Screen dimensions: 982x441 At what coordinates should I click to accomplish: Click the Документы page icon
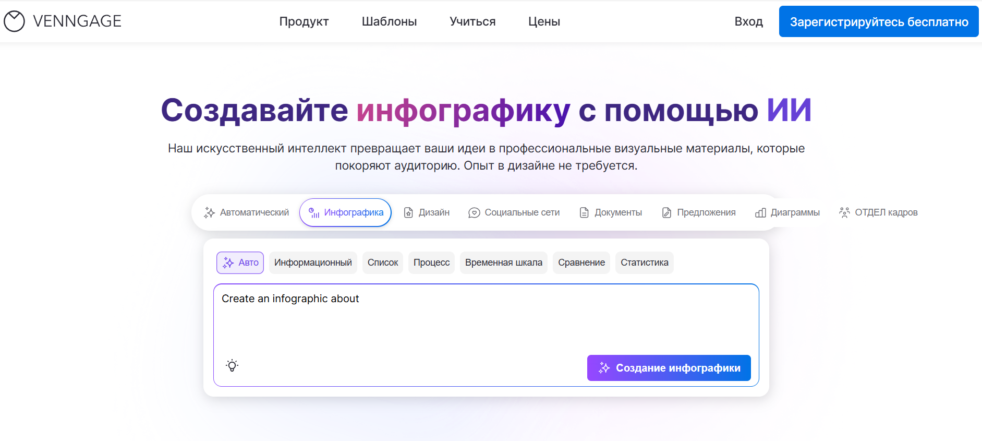[x=584, y=213]
